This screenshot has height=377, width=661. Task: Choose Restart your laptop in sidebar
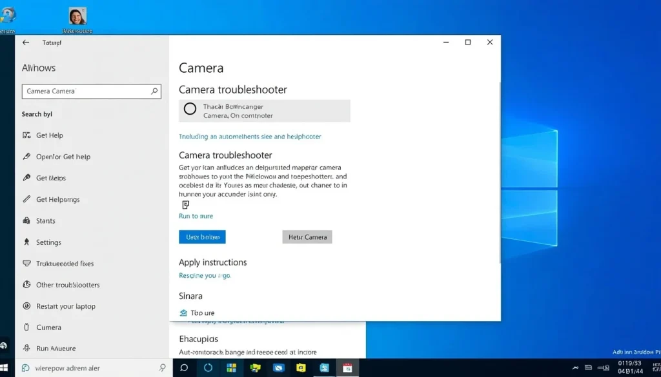point(66,306)
